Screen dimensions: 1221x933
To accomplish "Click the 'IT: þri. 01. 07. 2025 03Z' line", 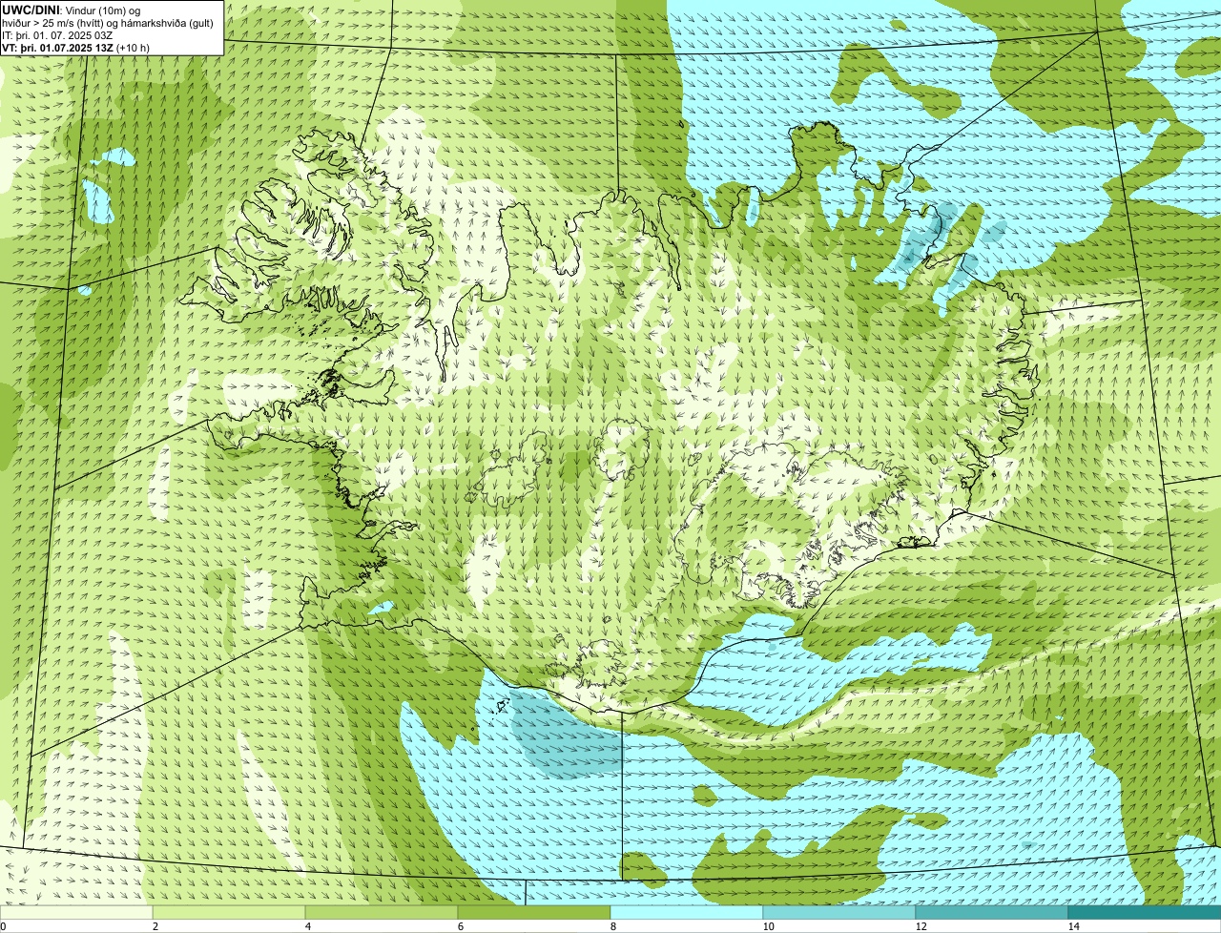I will [58, 34].
